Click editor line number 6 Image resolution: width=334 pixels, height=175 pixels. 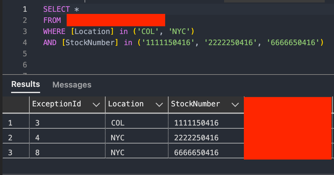tap(25, 65)
